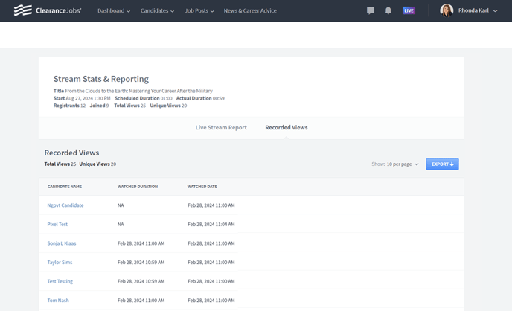Click the ClearanceJobs logo

[x=48, y=10]
